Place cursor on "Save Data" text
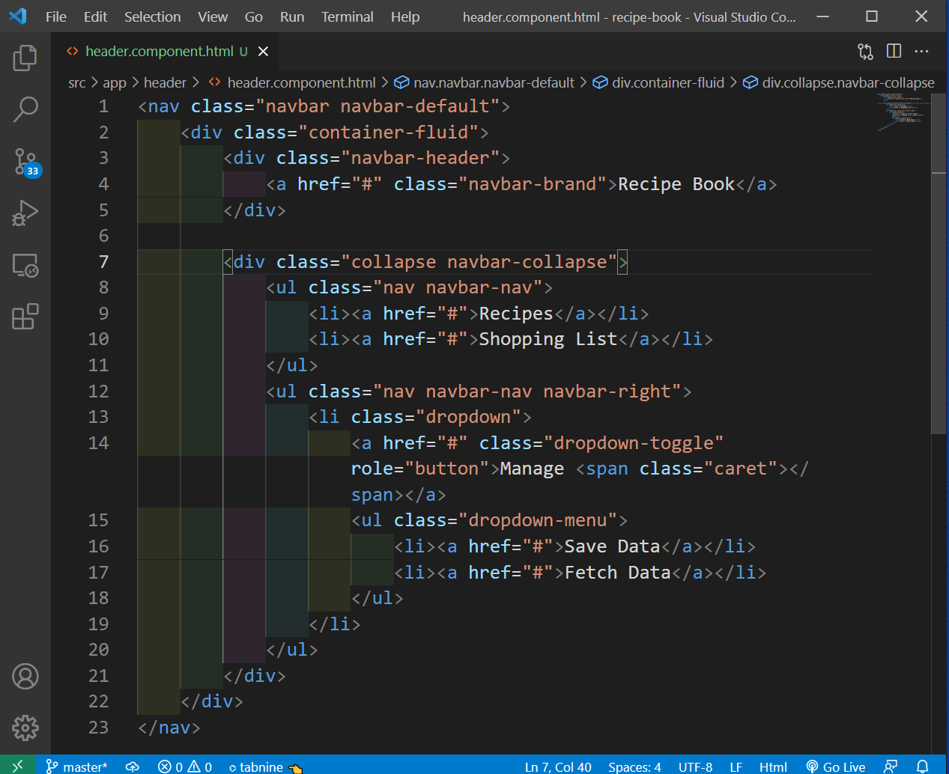The width and height of the screenshot is (949, 774). [612, 546]
